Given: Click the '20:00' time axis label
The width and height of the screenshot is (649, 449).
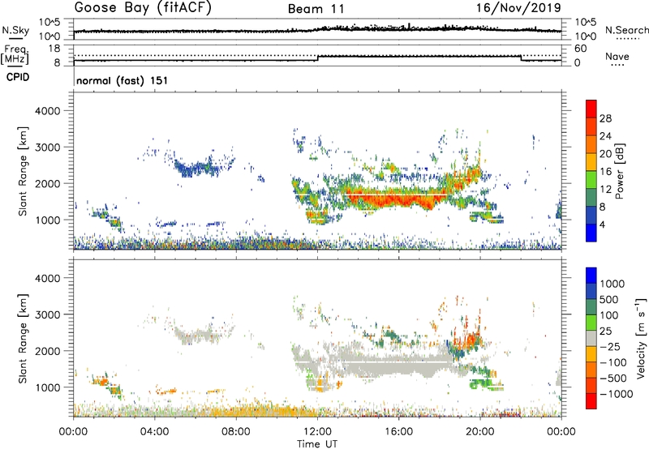Looking at the screenshot, I should pos(480,432).
